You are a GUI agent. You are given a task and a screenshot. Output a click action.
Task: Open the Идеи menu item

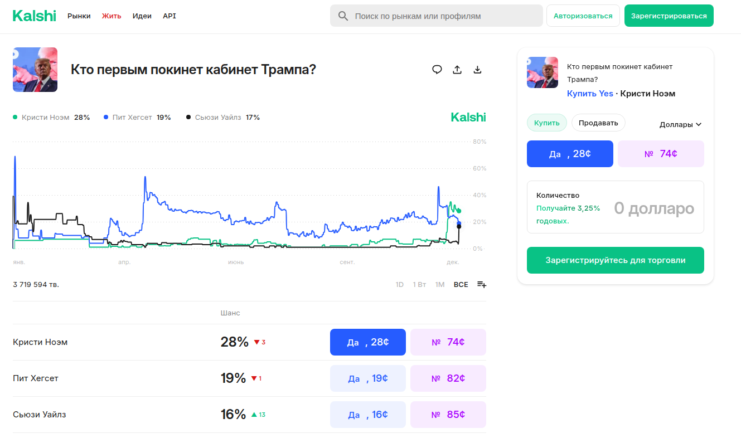tap(142, 16)
